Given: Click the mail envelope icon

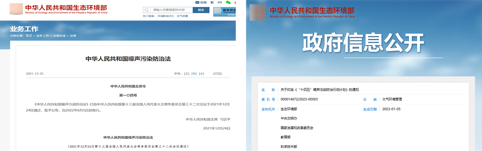Looking at the screenshot, I should pyautogui.click(x=197, y=2).
